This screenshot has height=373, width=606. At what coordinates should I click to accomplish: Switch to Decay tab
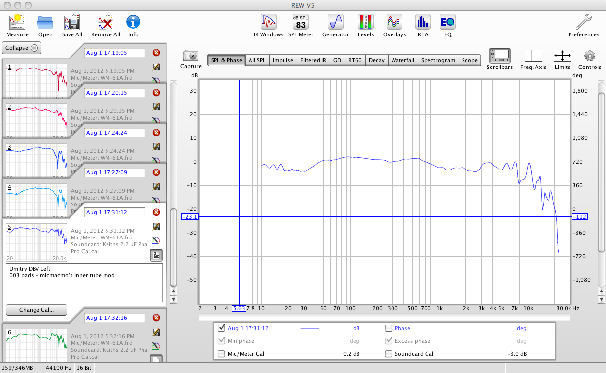click(376, 60)
